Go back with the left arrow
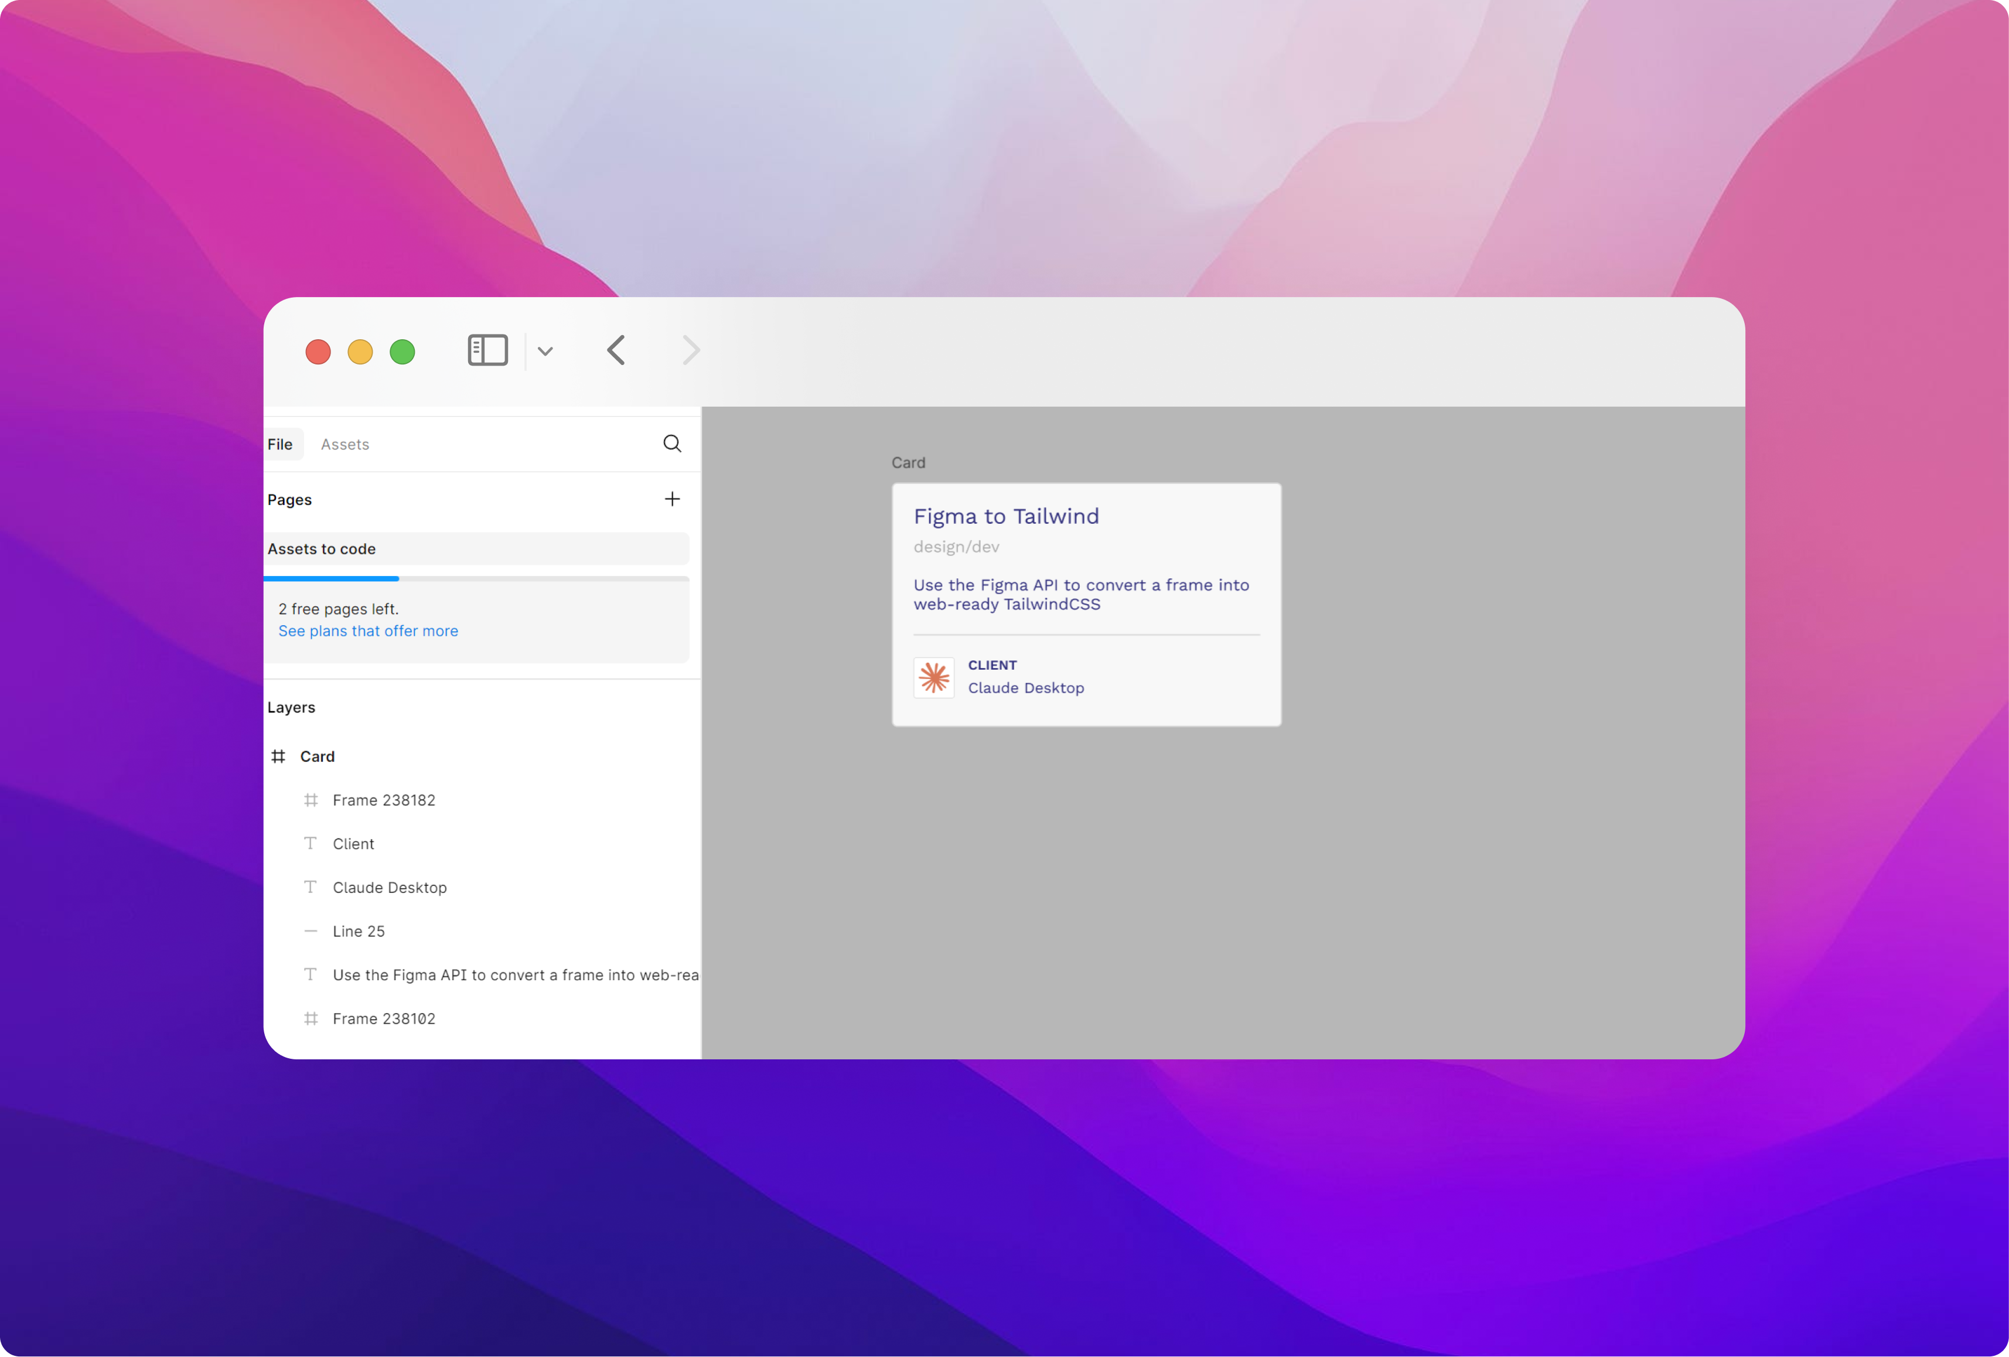 pos(616,350)
